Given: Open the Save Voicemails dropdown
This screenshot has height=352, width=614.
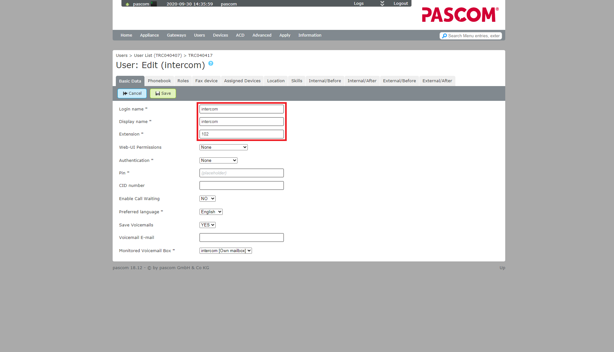Looking at the screenshot, I should pyautogui.click(x=207, y=225).
